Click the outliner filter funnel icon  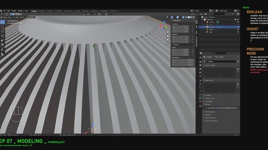233,14
